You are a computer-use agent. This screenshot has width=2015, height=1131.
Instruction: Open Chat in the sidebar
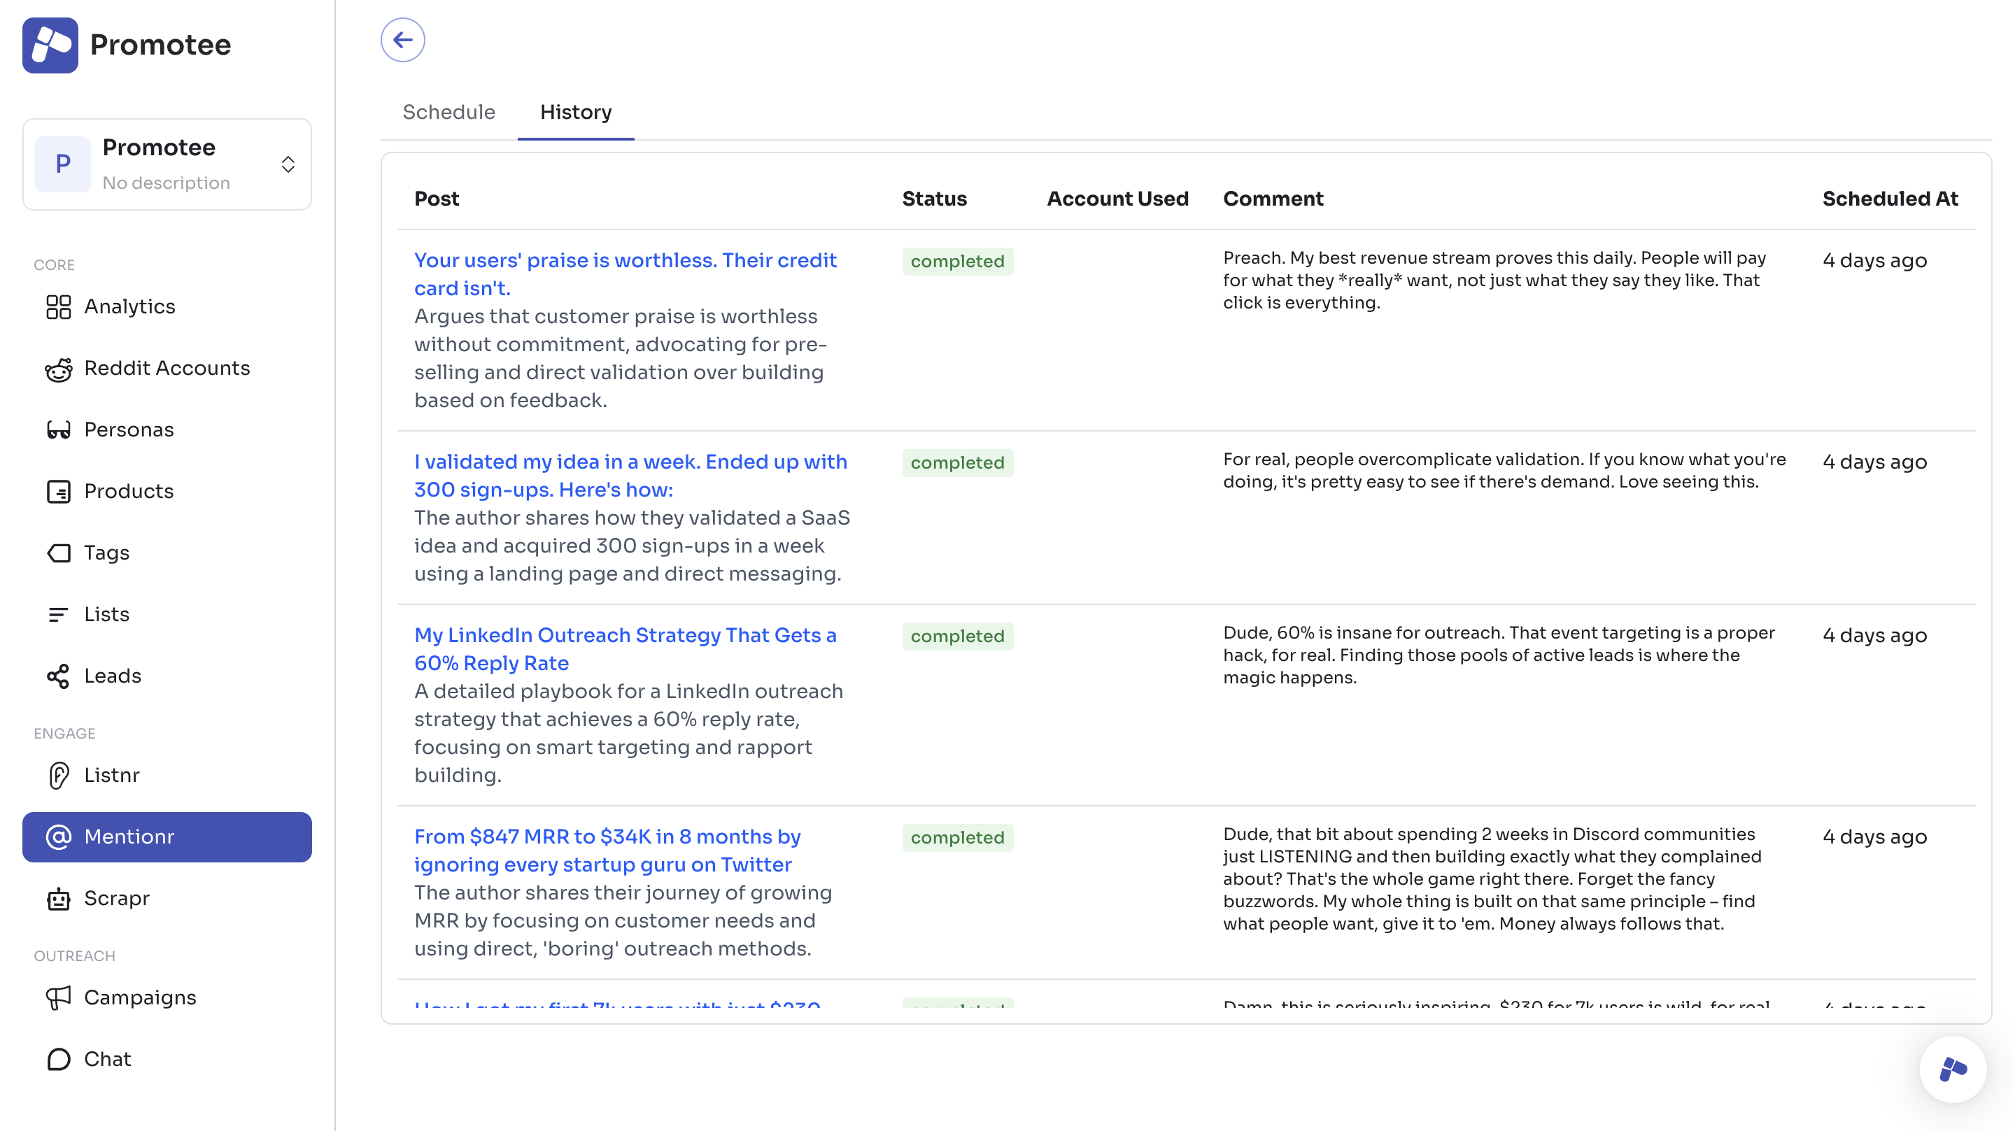pyautogui.click(x=107, y=1059)
